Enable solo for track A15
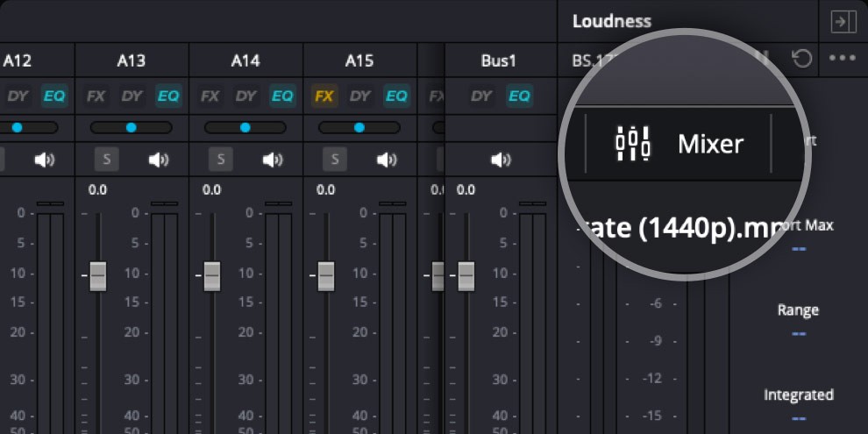 point(334,160)
